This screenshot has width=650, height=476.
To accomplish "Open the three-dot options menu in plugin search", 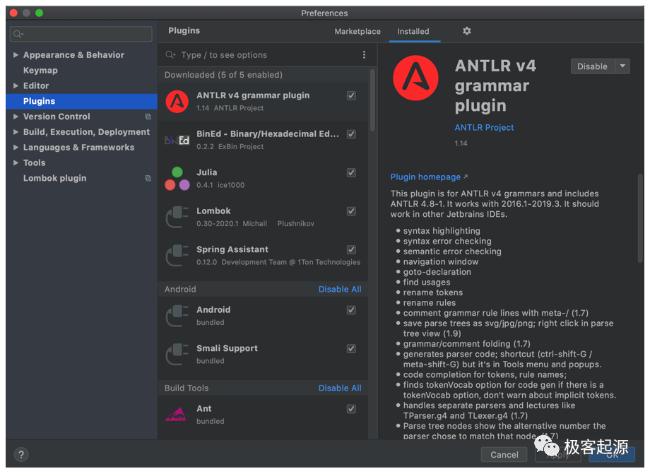I will tap(364, 54).
